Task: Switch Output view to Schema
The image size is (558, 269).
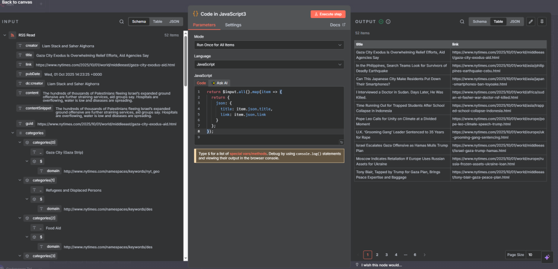Action: click(x=480, y=22)
